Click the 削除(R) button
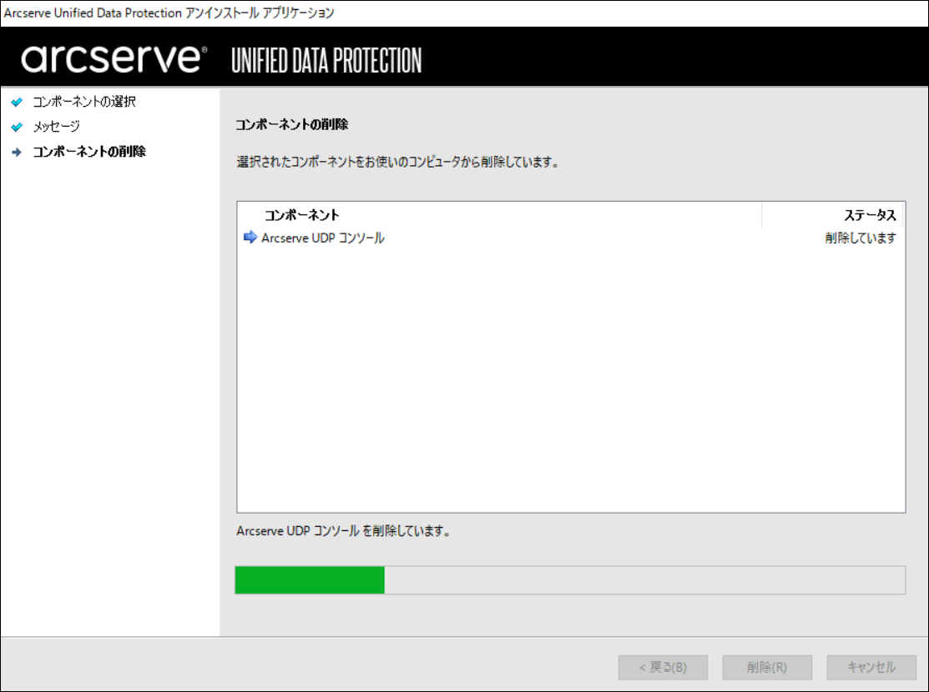 [x=767, y=667]
